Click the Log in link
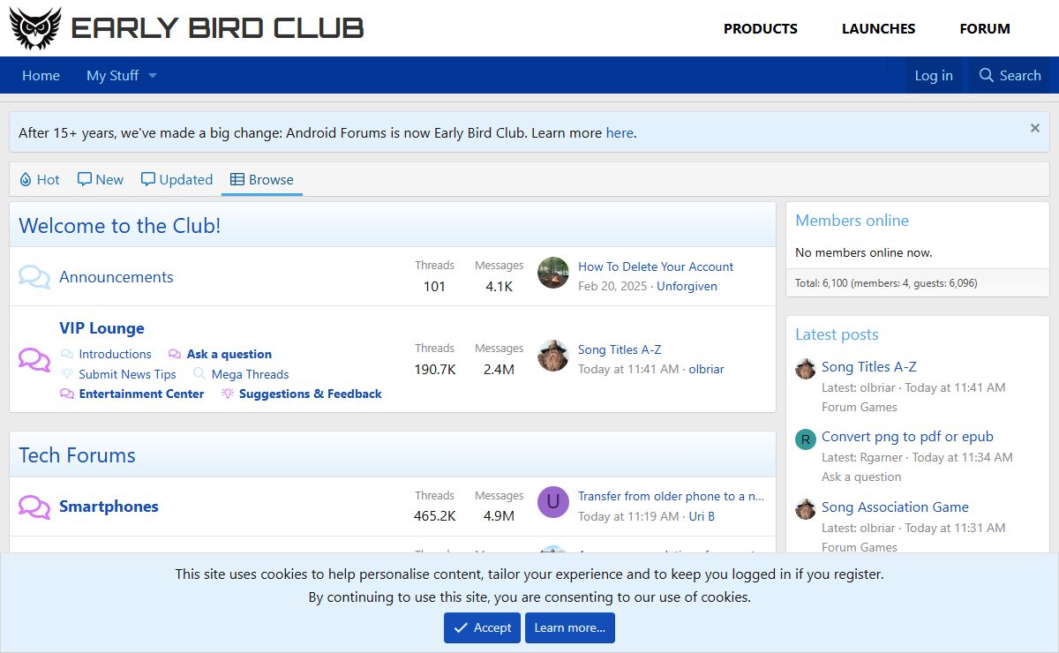 click(x=933, y=76)
